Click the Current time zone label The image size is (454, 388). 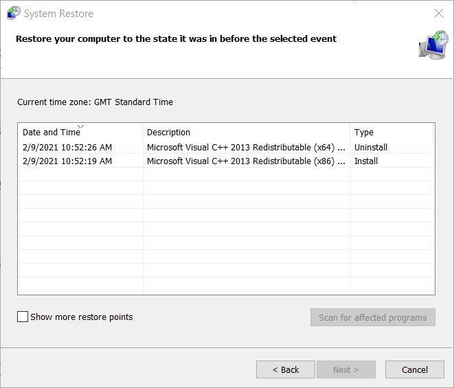pos(95,102)
